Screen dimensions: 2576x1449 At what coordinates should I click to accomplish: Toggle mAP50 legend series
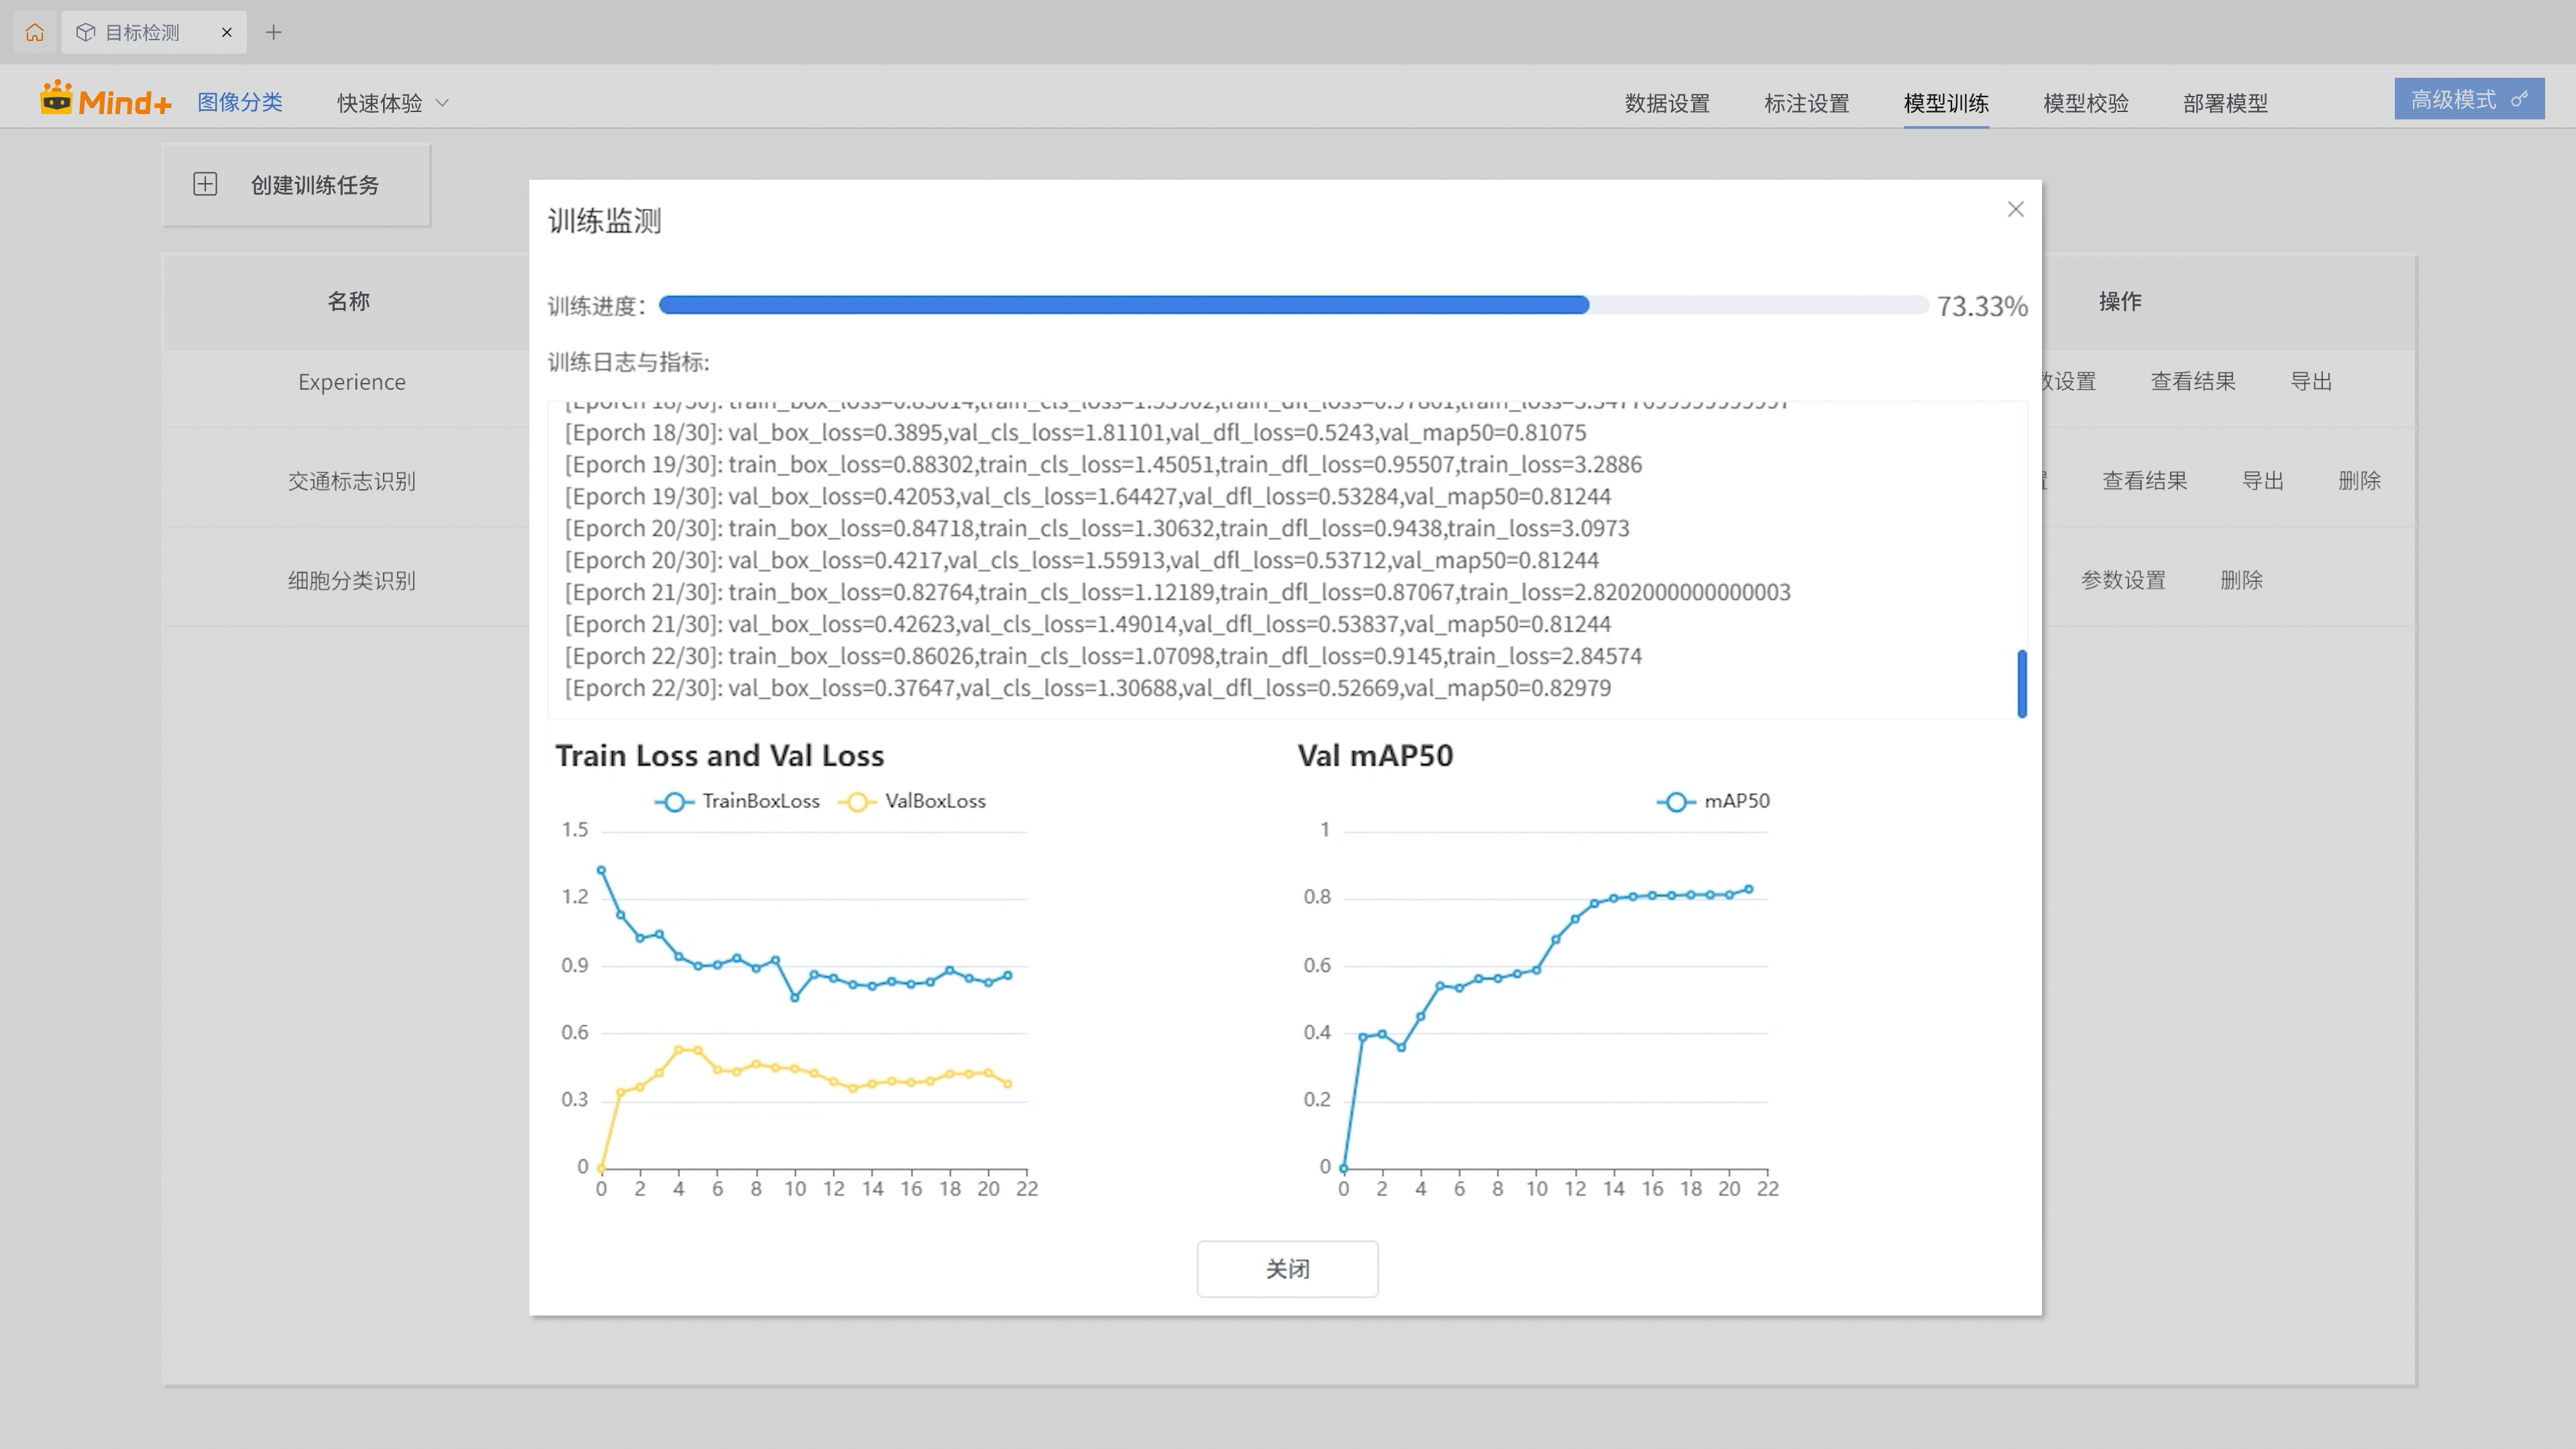(1713, 801)
